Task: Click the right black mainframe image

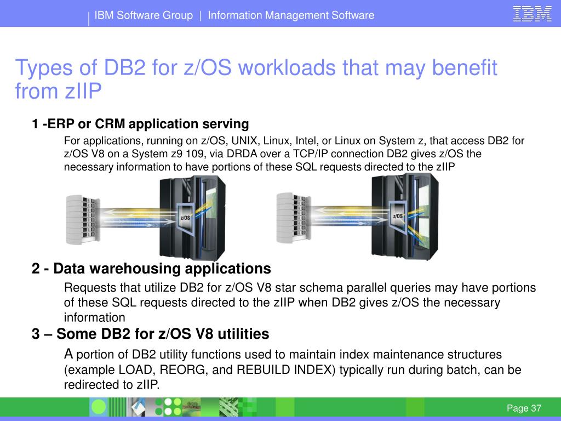Action: [x=405, y=216]
